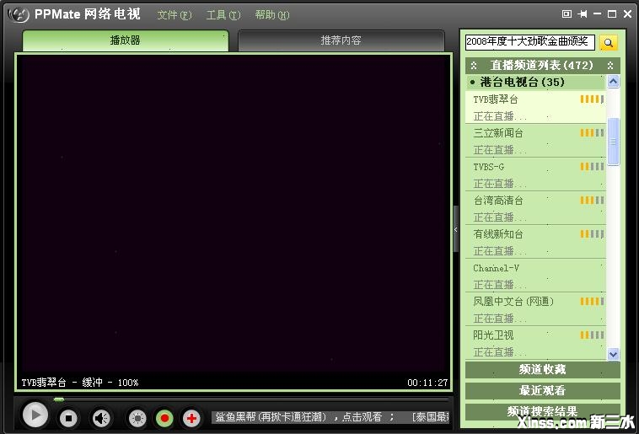Click TVB翡翠台 signal strength bars
639x434 pixels.
592,99
